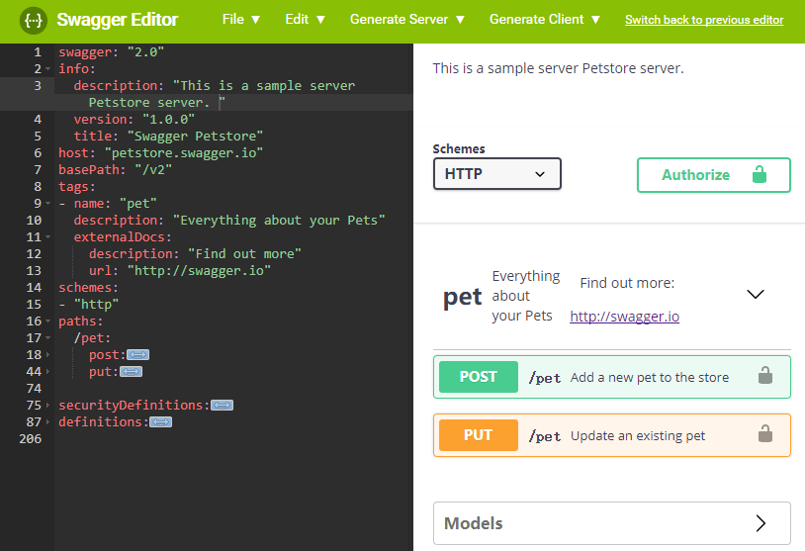Image resolution: width=805 pixels, height=551 pixels.
Task: Collapse /pet fold arrow on line 17
Action: click(48, 338)
